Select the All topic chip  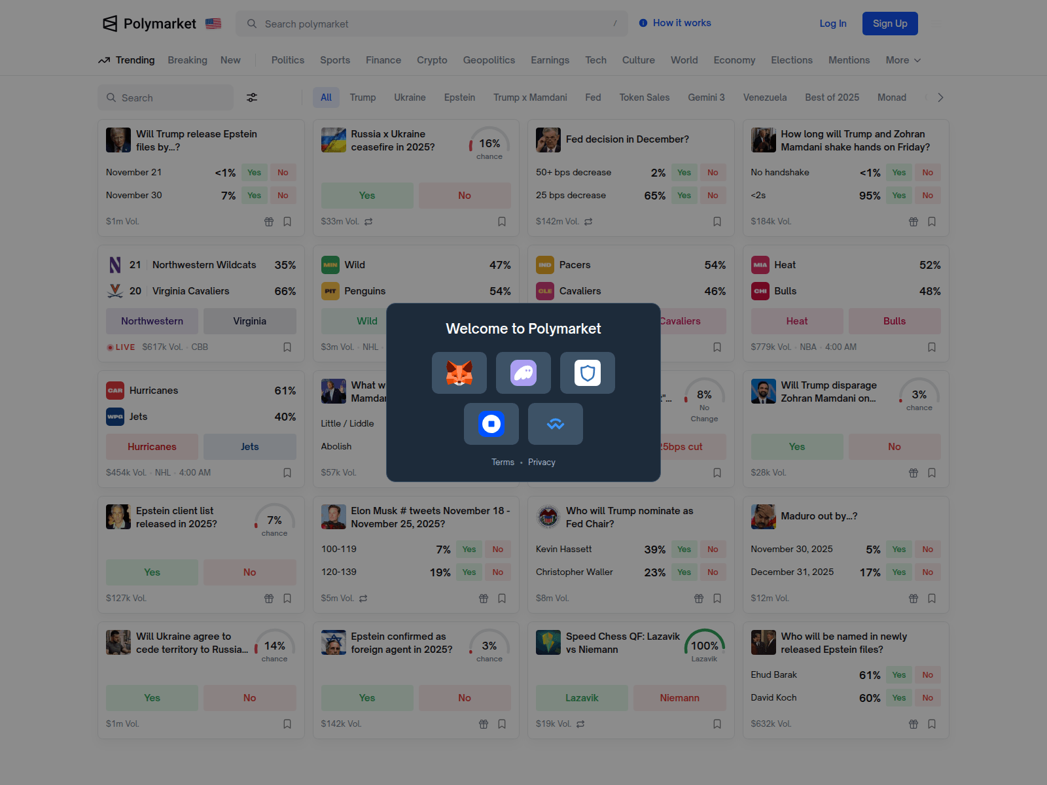coord(326,97)
